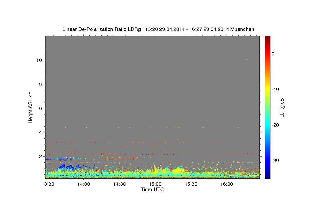Select the 15:00 time tick label
The width and height of the screenshot is (321, 214).
point(155,184)
